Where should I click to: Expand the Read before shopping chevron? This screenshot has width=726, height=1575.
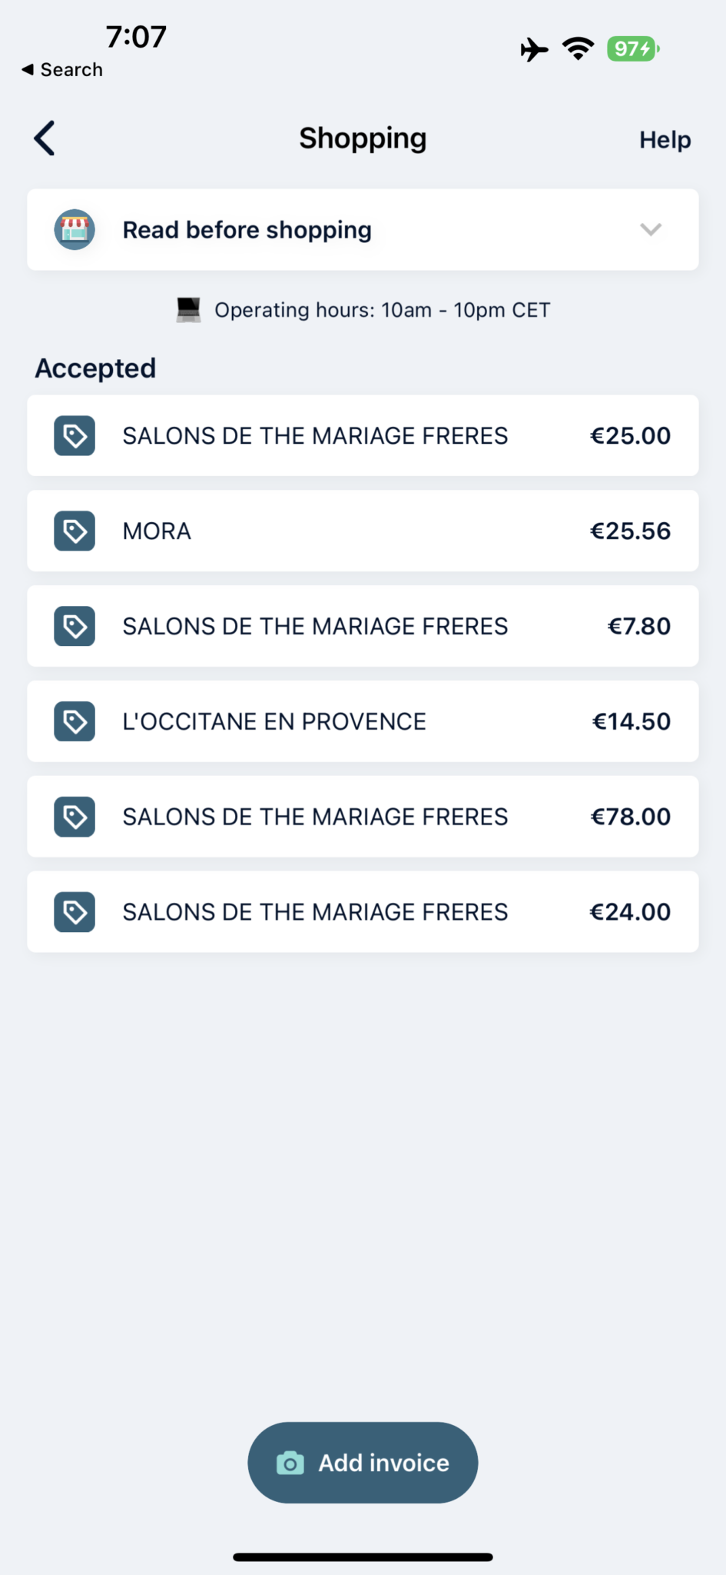click(651, 229)
